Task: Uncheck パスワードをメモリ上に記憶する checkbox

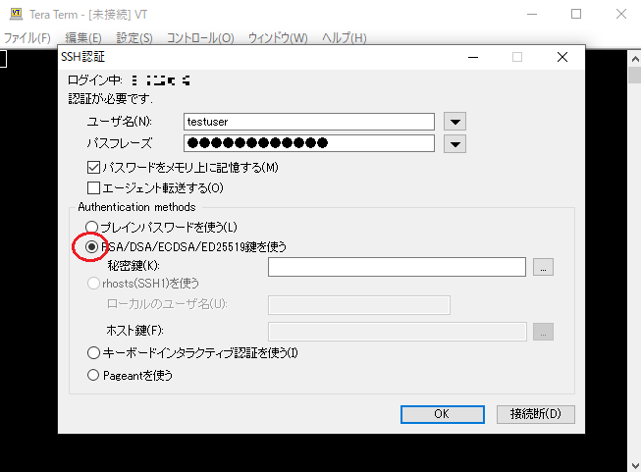Action: (x=93, y=167)
